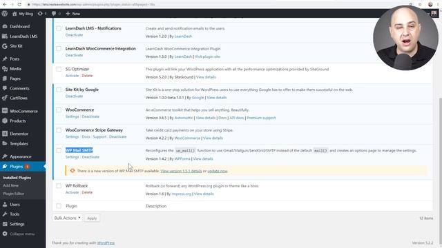Open WooCommerce Stripe Gateway Docs link
The image size is (442, 248).
(86, 136)
